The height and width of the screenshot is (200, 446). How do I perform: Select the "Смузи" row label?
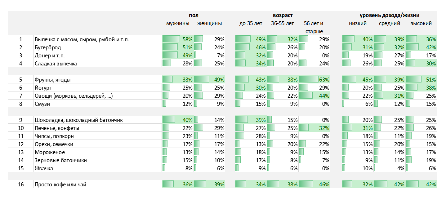(x=42, y=104)
